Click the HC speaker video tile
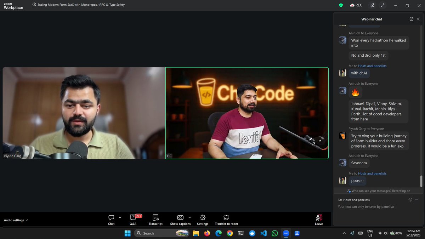Viewport: 425px width, 239px height. (x=247, y=113)
